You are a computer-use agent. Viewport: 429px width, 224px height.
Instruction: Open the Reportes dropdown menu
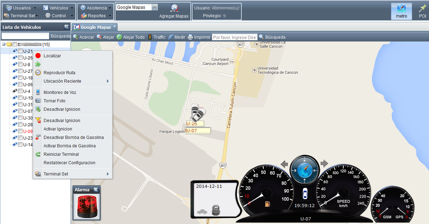pos(96,16)
